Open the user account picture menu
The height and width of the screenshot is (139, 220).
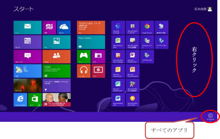(x=210, y=9)
